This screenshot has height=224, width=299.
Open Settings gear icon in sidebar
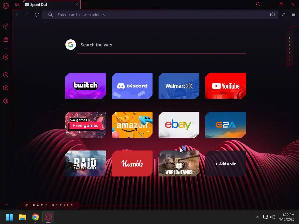click(6, 101)
